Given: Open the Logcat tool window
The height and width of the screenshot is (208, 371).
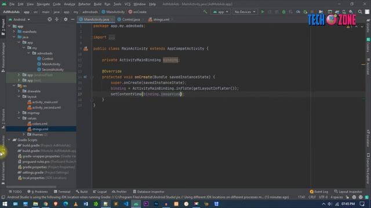Looking at the screenshot, I should [100, 192].
